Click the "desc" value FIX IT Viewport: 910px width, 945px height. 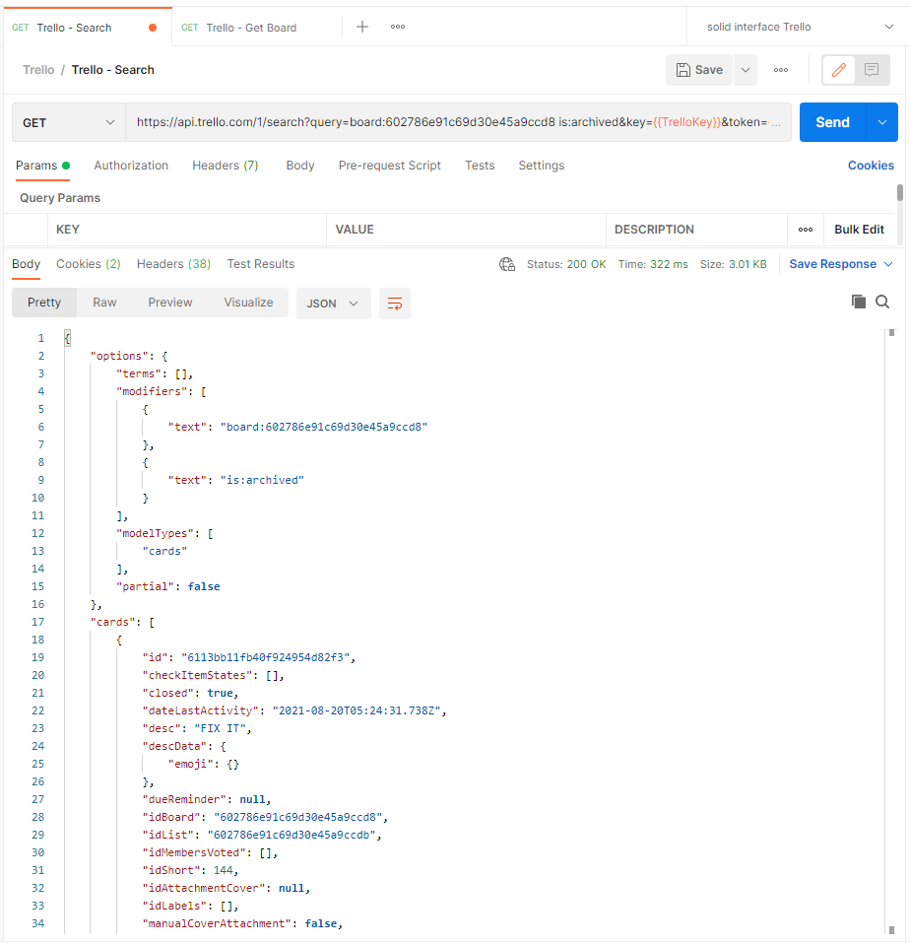220,728
